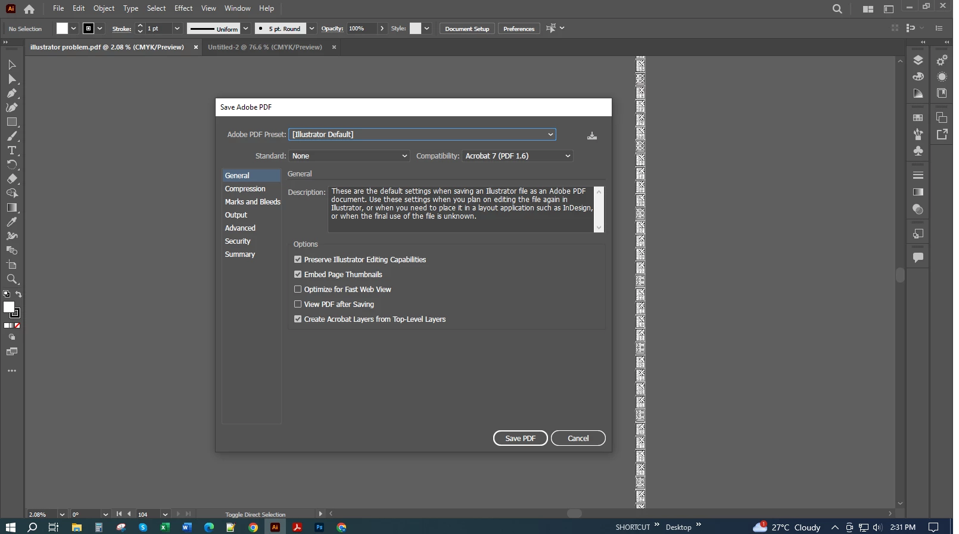The width and height of the screenshot is (959, 534).
Task: Select Security in PDF settings list
Action: click(x=238, y=241)
